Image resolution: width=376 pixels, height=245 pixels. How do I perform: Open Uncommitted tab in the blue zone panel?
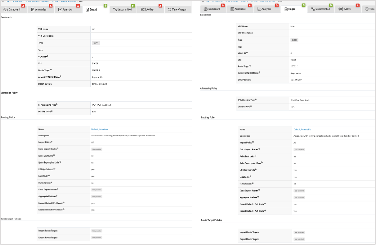coord(321,9)
